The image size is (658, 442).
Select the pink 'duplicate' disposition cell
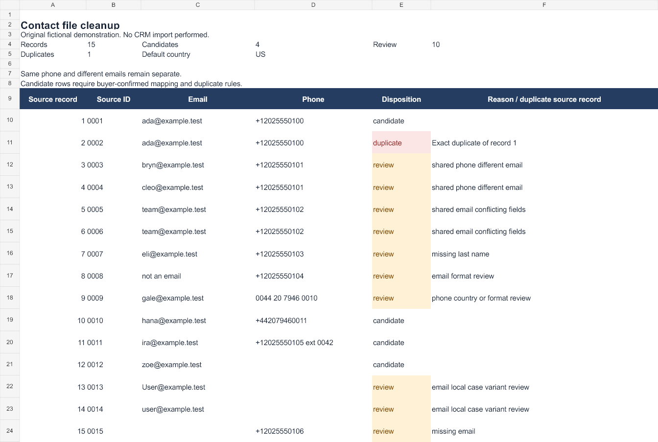(x=401, y=143)
